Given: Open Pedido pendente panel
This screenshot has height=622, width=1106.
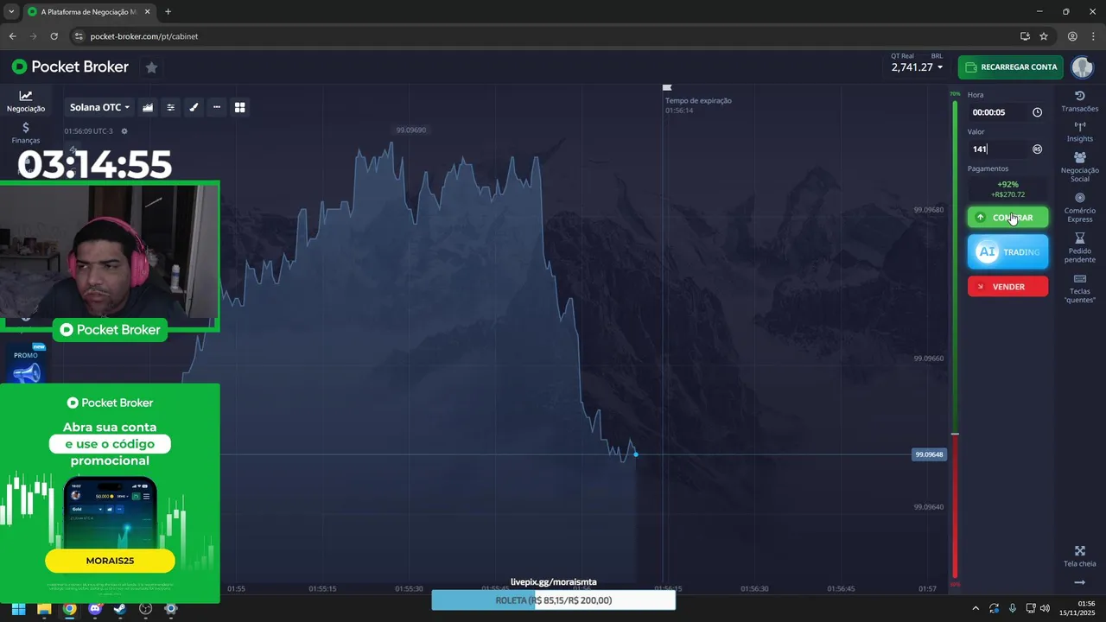Looking at the screenshot, I should click(1079, 248).
